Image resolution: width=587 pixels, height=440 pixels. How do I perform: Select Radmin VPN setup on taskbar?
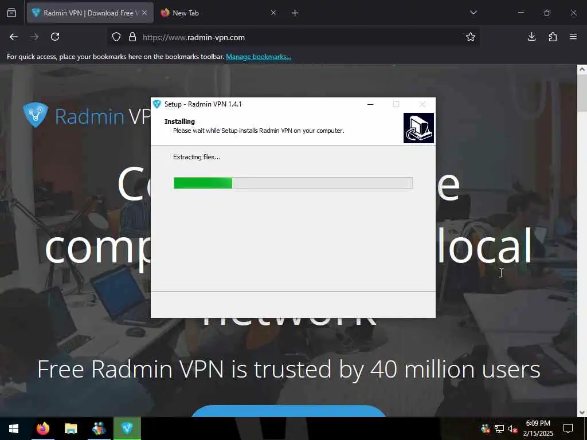(x=127, y=429)
